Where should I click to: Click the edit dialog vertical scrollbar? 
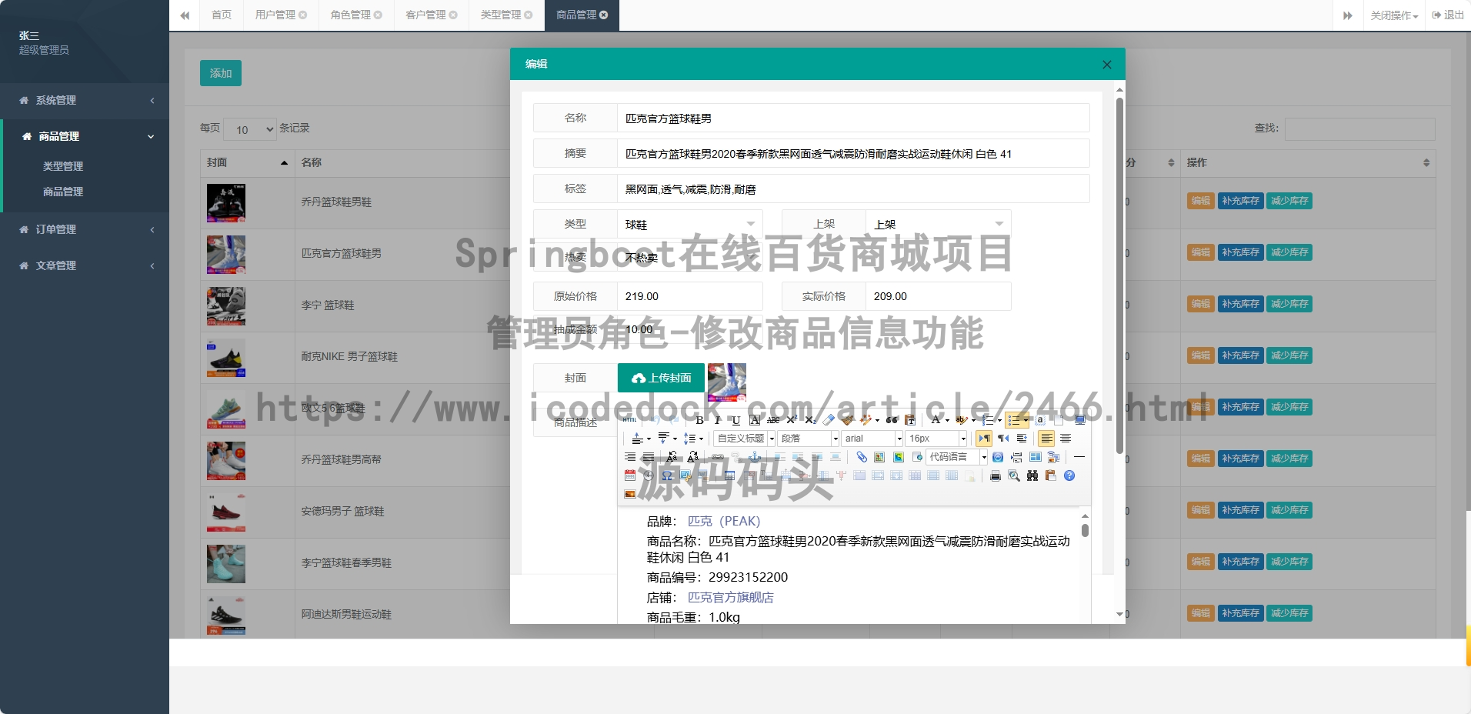(x=1119, y=275)
